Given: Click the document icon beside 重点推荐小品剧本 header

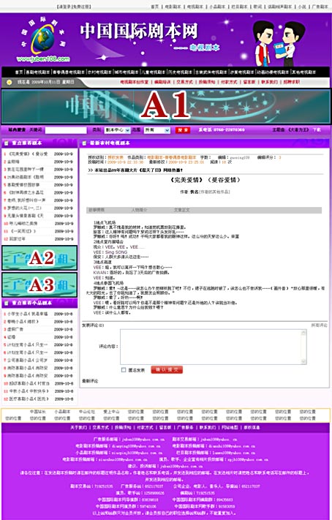Looking at the screenshot, I should click(7, 303).
